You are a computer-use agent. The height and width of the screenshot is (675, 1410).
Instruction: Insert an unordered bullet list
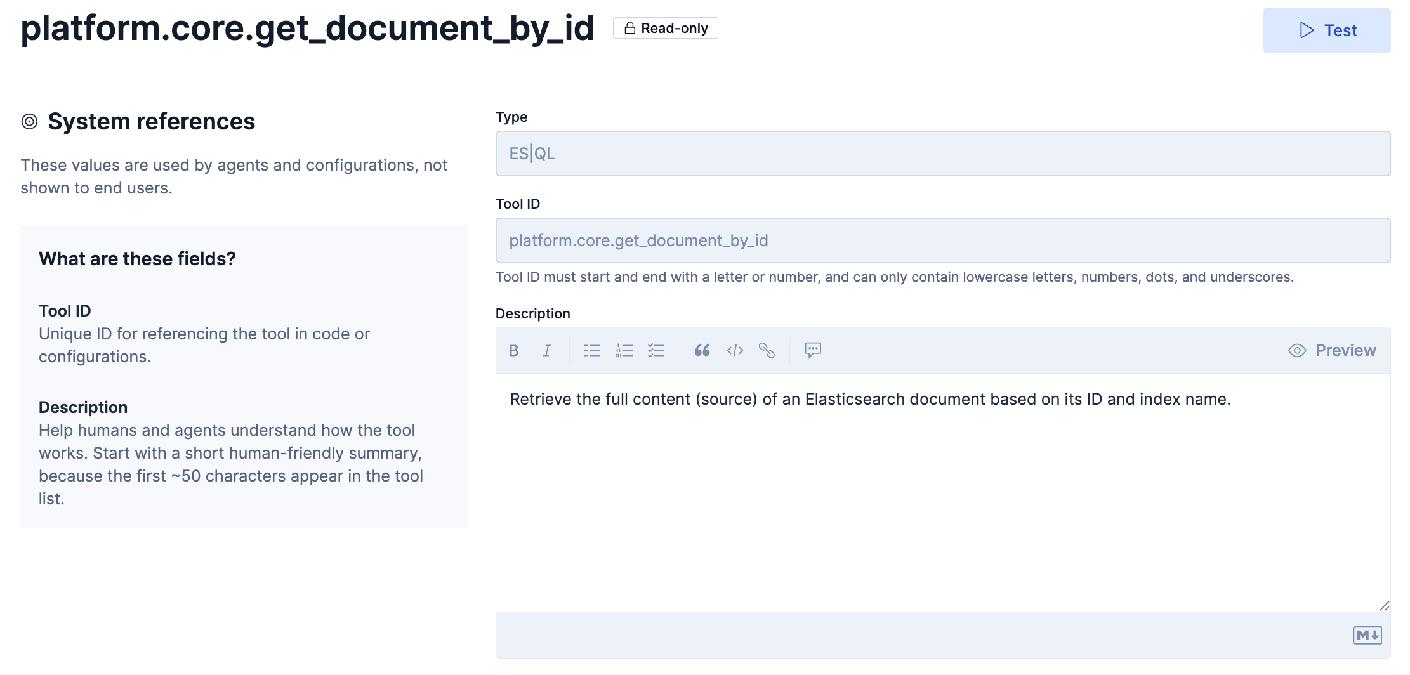[x=592, y=350]
